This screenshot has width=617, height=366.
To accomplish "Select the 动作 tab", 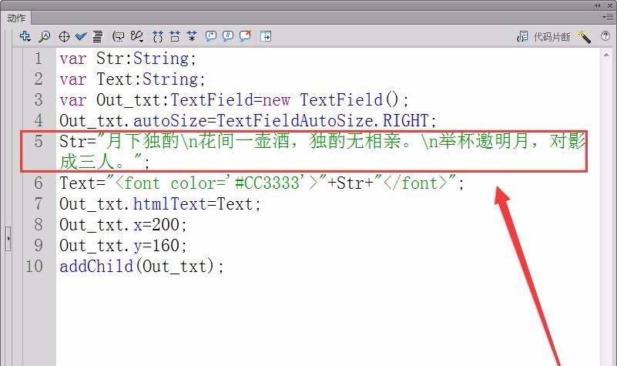I will tap(16, 18).
